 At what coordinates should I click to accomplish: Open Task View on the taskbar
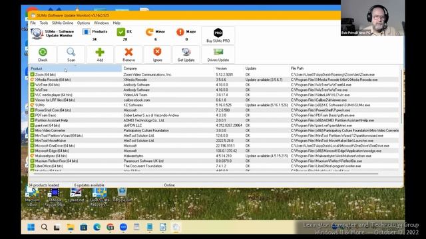(57, 227)
